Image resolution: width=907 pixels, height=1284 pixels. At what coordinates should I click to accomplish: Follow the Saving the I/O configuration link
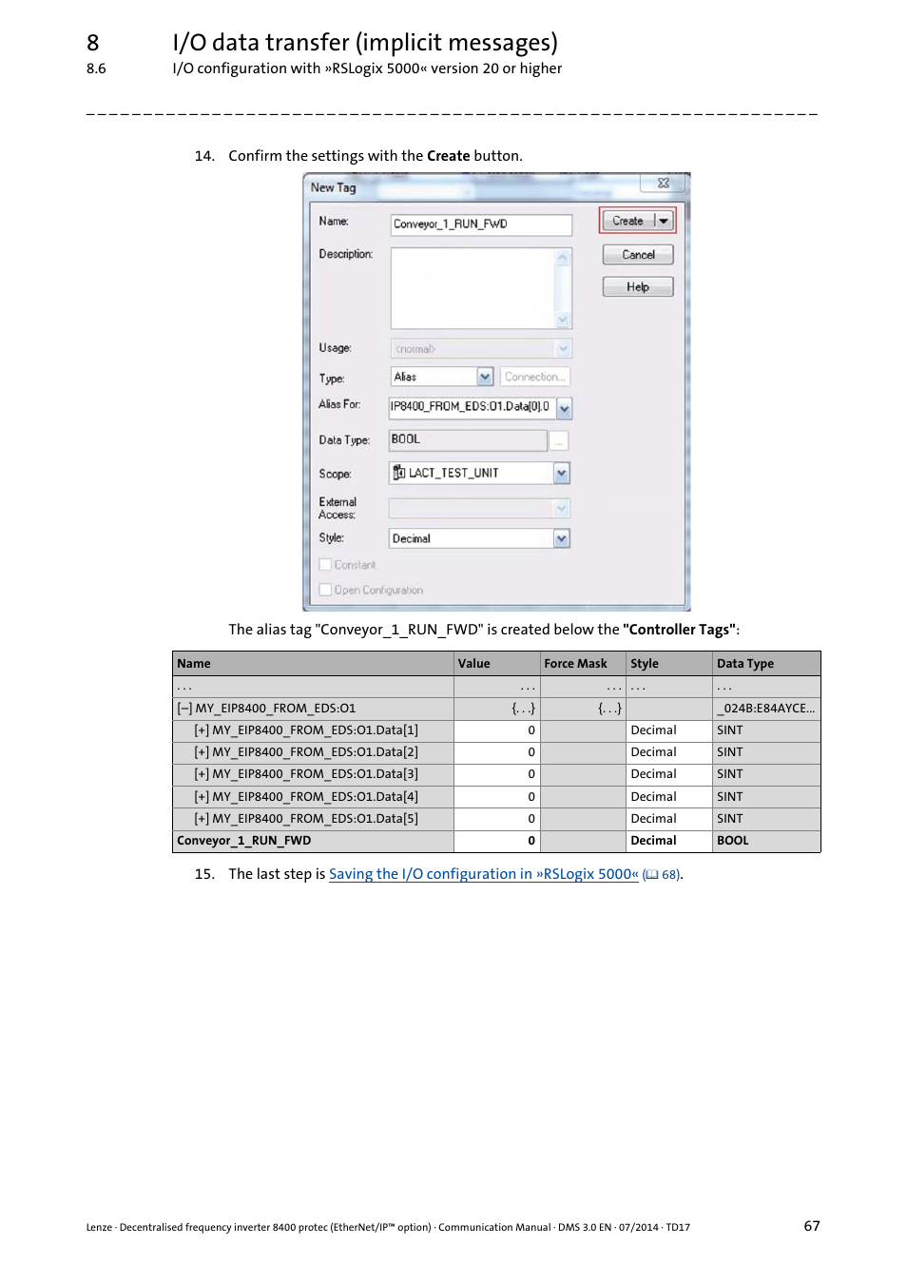(484, 874)
